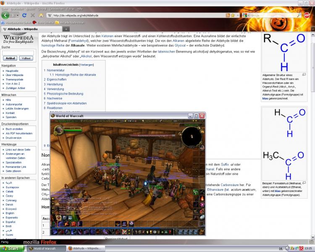Open the Firefox home page icon
The height and width of the screenshot is (252, 315).
[x=41, y=15]
